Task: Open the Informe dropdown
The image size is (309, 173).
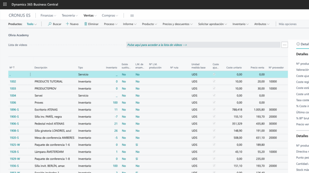Action: [130, 24]
